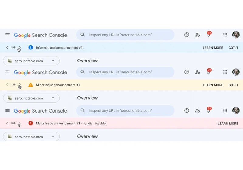Open notifications bell above Major Issue banner
Viewport: 243px width, 170px height.
pos(209,110)
